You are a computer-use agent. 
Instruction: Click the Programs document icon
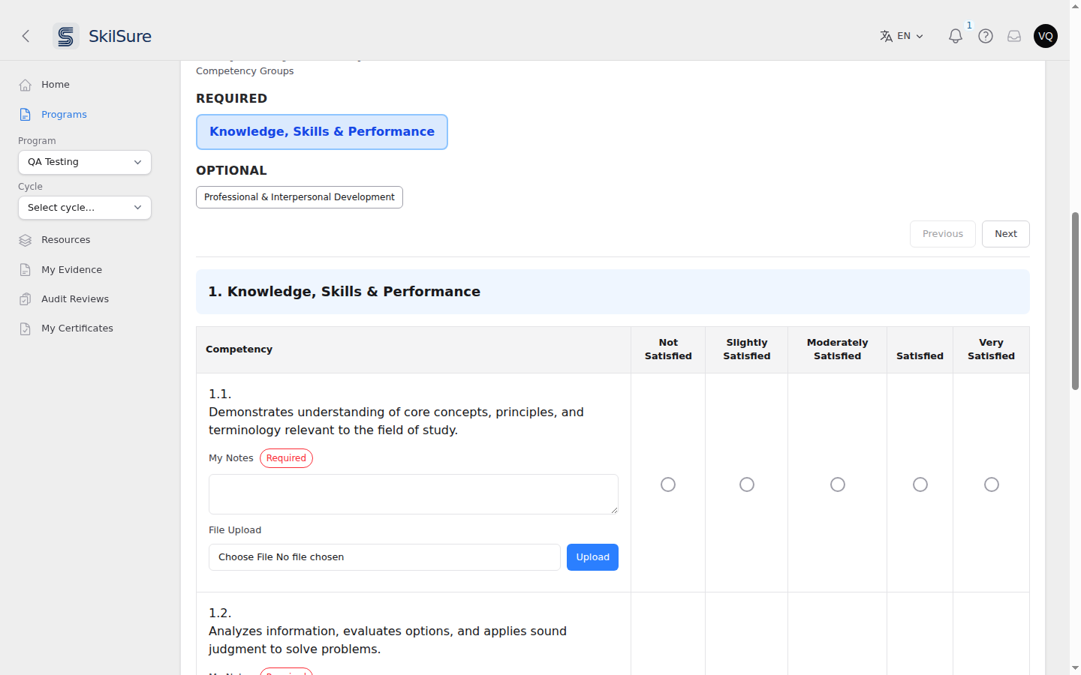[26, 115]
